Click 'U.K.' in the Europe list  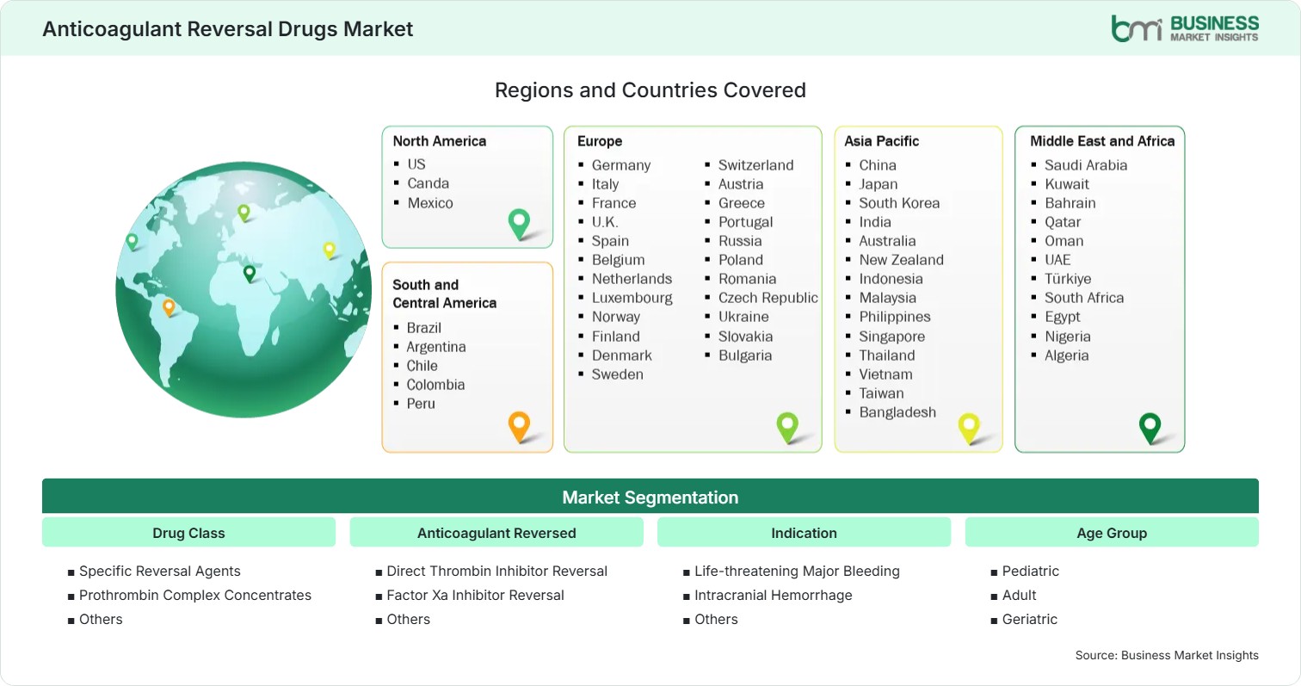pyautogui.click(x=605, y=221)
